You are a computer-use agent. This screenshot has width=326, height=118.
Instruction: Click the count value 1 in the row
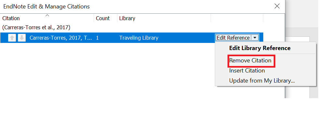coord(97,38)
